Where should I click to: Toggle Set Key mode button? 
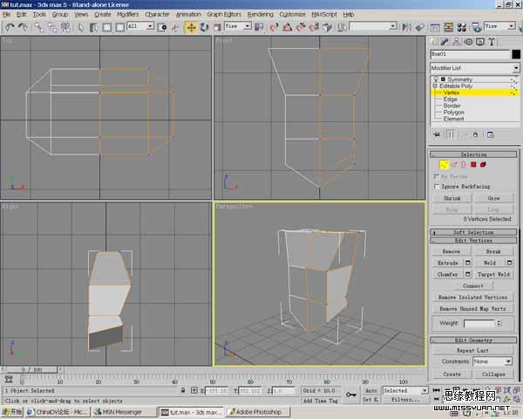pyautogui.click(x=371, y=400)
